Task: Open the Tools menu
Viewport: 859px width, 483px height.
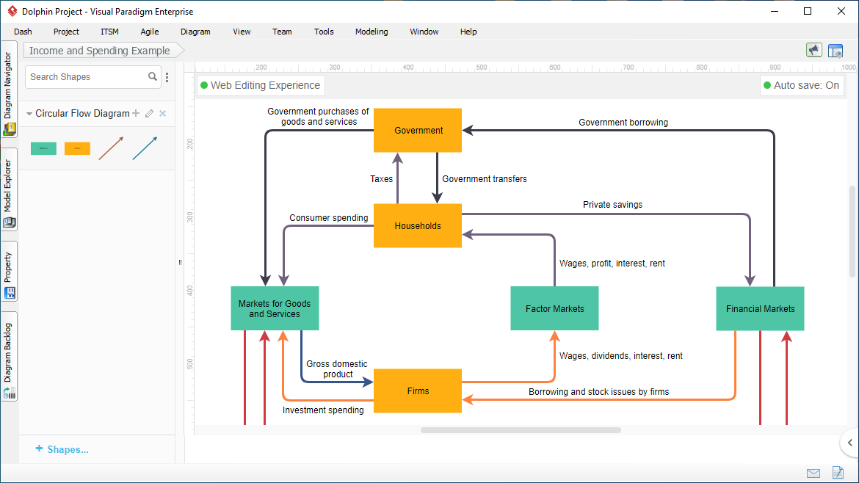Action: (324, 32)
